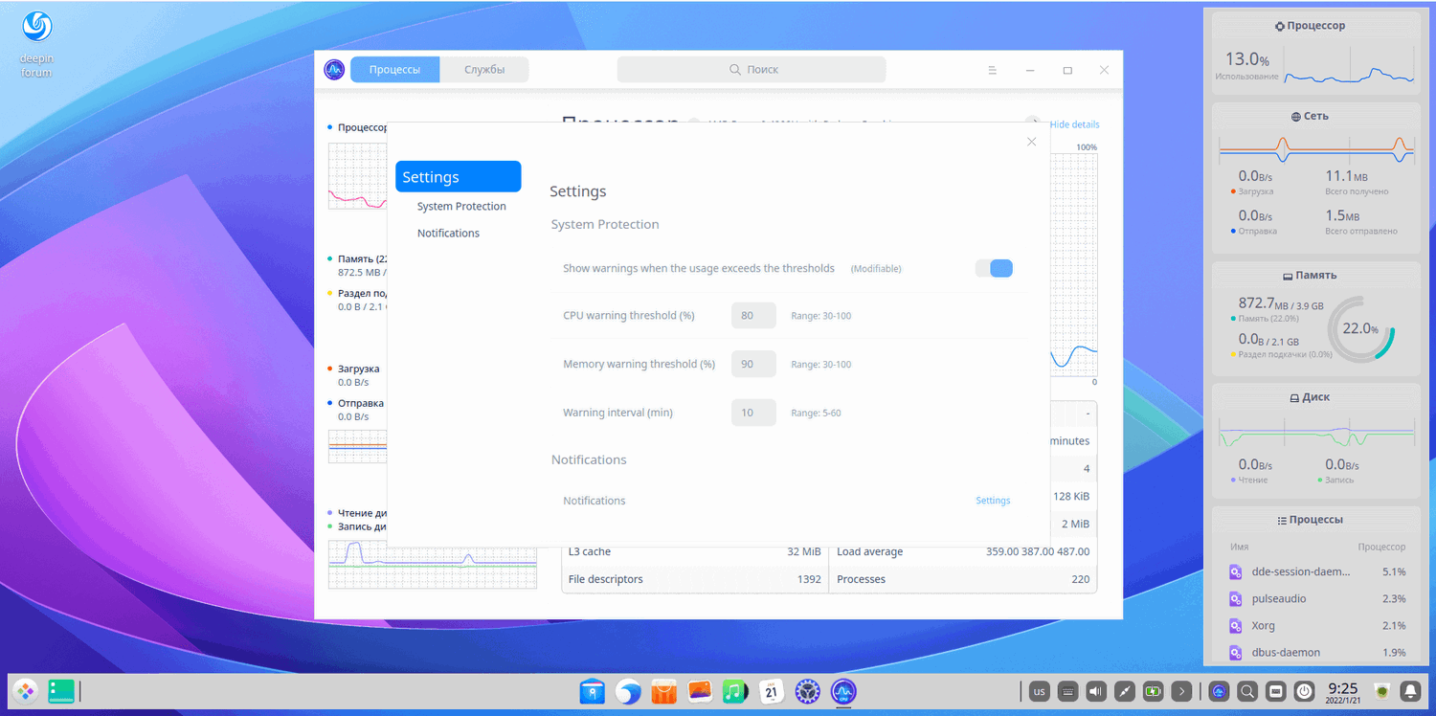Image resolution: width=1436 pixels, height=716 pixels.
Task: Click the pen tray icon
Action: pos(1125,690)
